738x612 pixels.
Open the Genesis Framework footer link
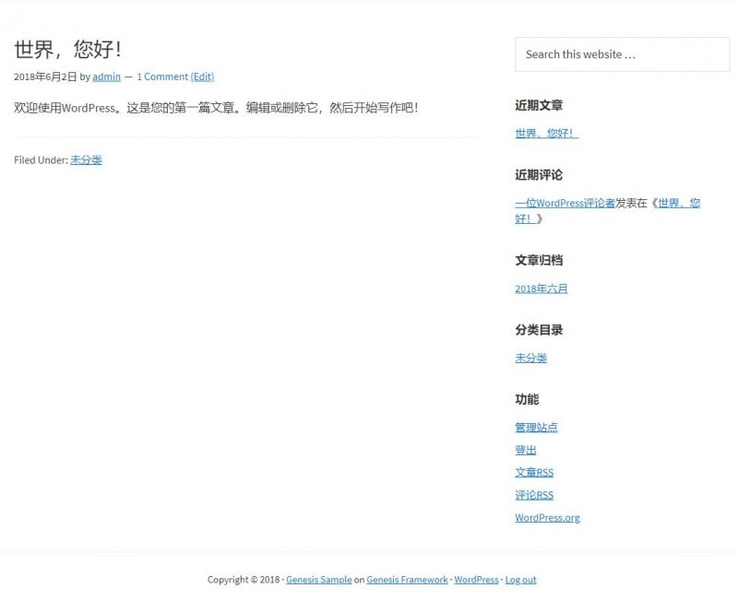pyautogui.click(x=407, y=580)
